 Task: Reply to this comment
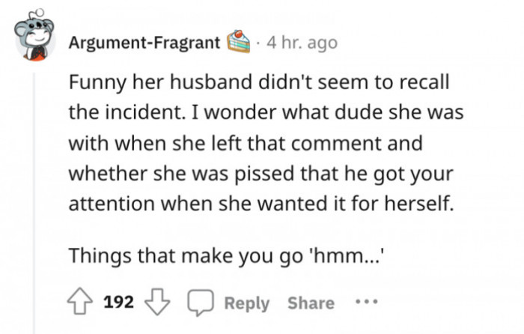pos(246,303)
